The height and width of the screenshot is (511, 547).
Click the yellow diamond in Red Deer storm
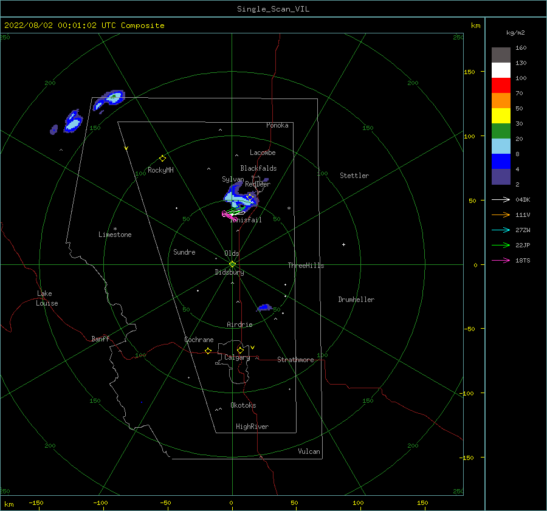pos(249,197)
